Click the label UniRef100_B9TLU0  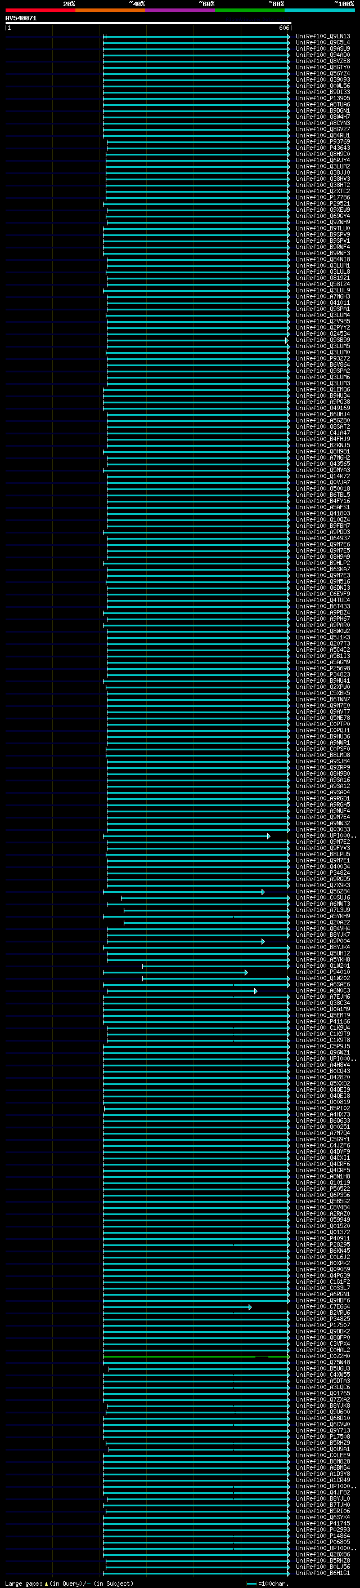pos(323,228)
